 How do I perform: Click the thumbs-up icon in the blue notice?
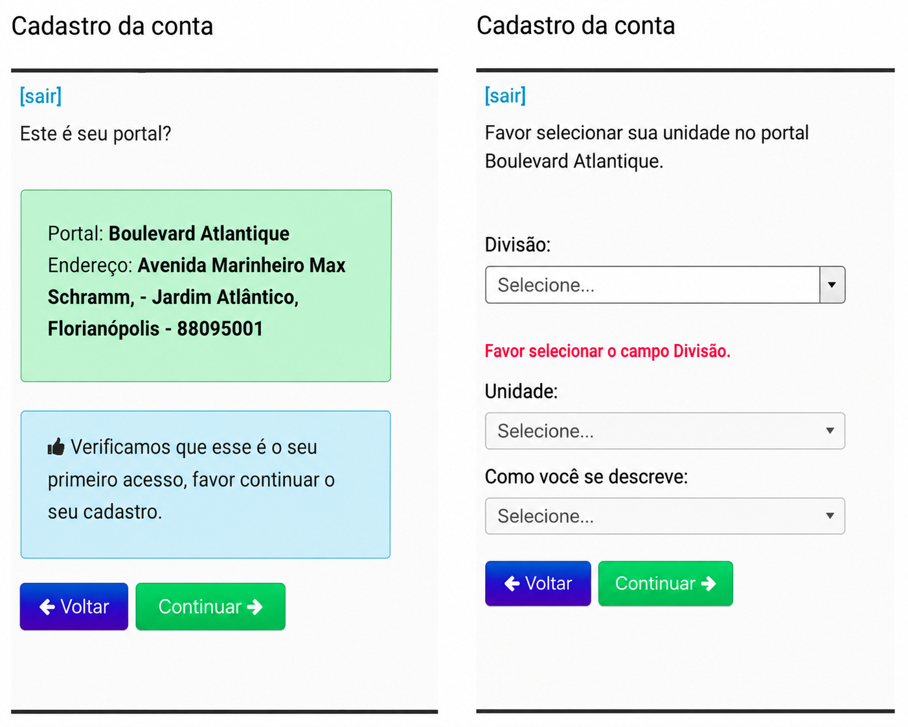(x=56, y=447)
